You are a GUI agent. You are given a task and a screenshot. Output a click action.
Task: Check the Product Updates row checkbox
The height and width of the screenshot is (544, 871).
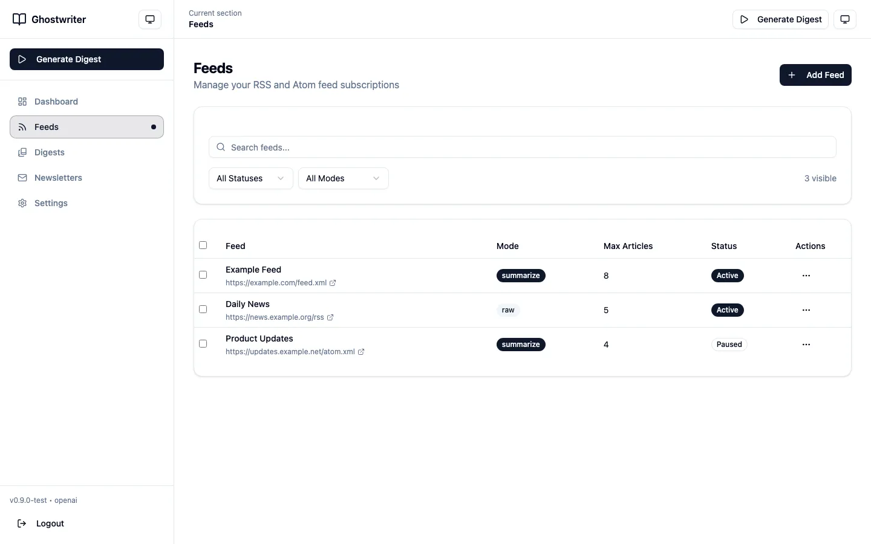coord(203,343)
